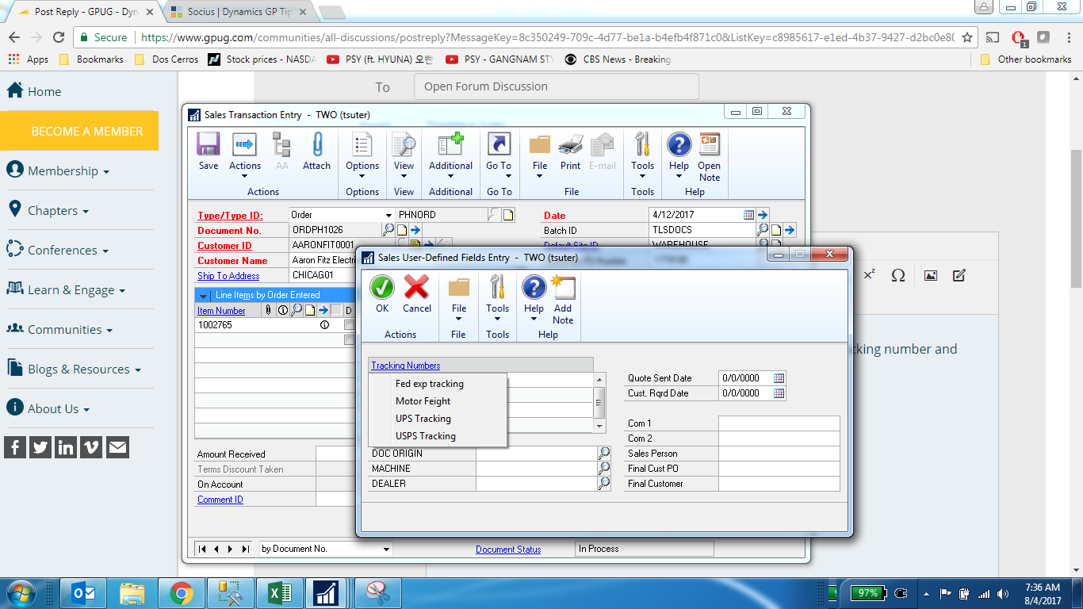Open Excel from the Windows taskbar

(x=279, y=592)
